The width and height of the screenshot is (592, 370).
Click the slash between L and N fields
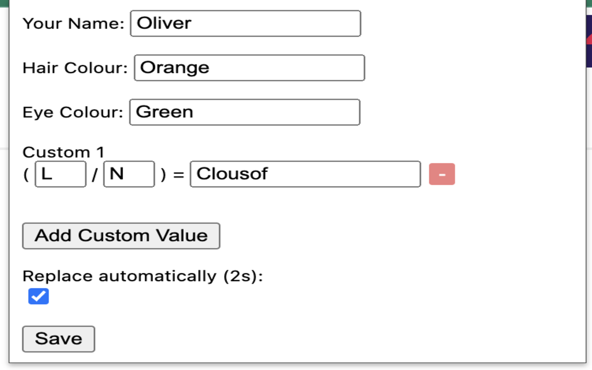coord(95,175)
